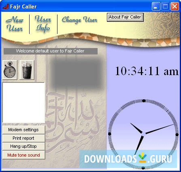Viewport: 181px width, 172px height.
Task: Close the Fajr Caller window
Action: (x=175, y=6)
